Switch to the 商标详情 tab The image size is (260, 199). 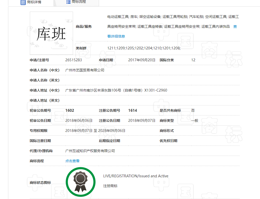34,2
